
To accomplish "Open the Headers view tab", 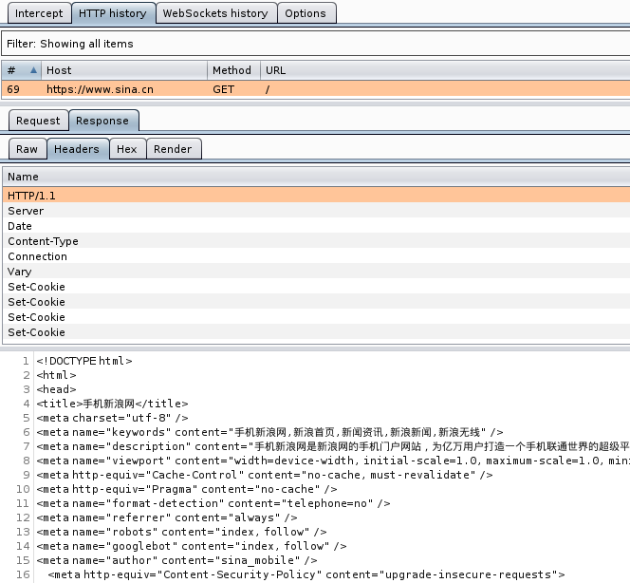I will [x=78, y=149].
